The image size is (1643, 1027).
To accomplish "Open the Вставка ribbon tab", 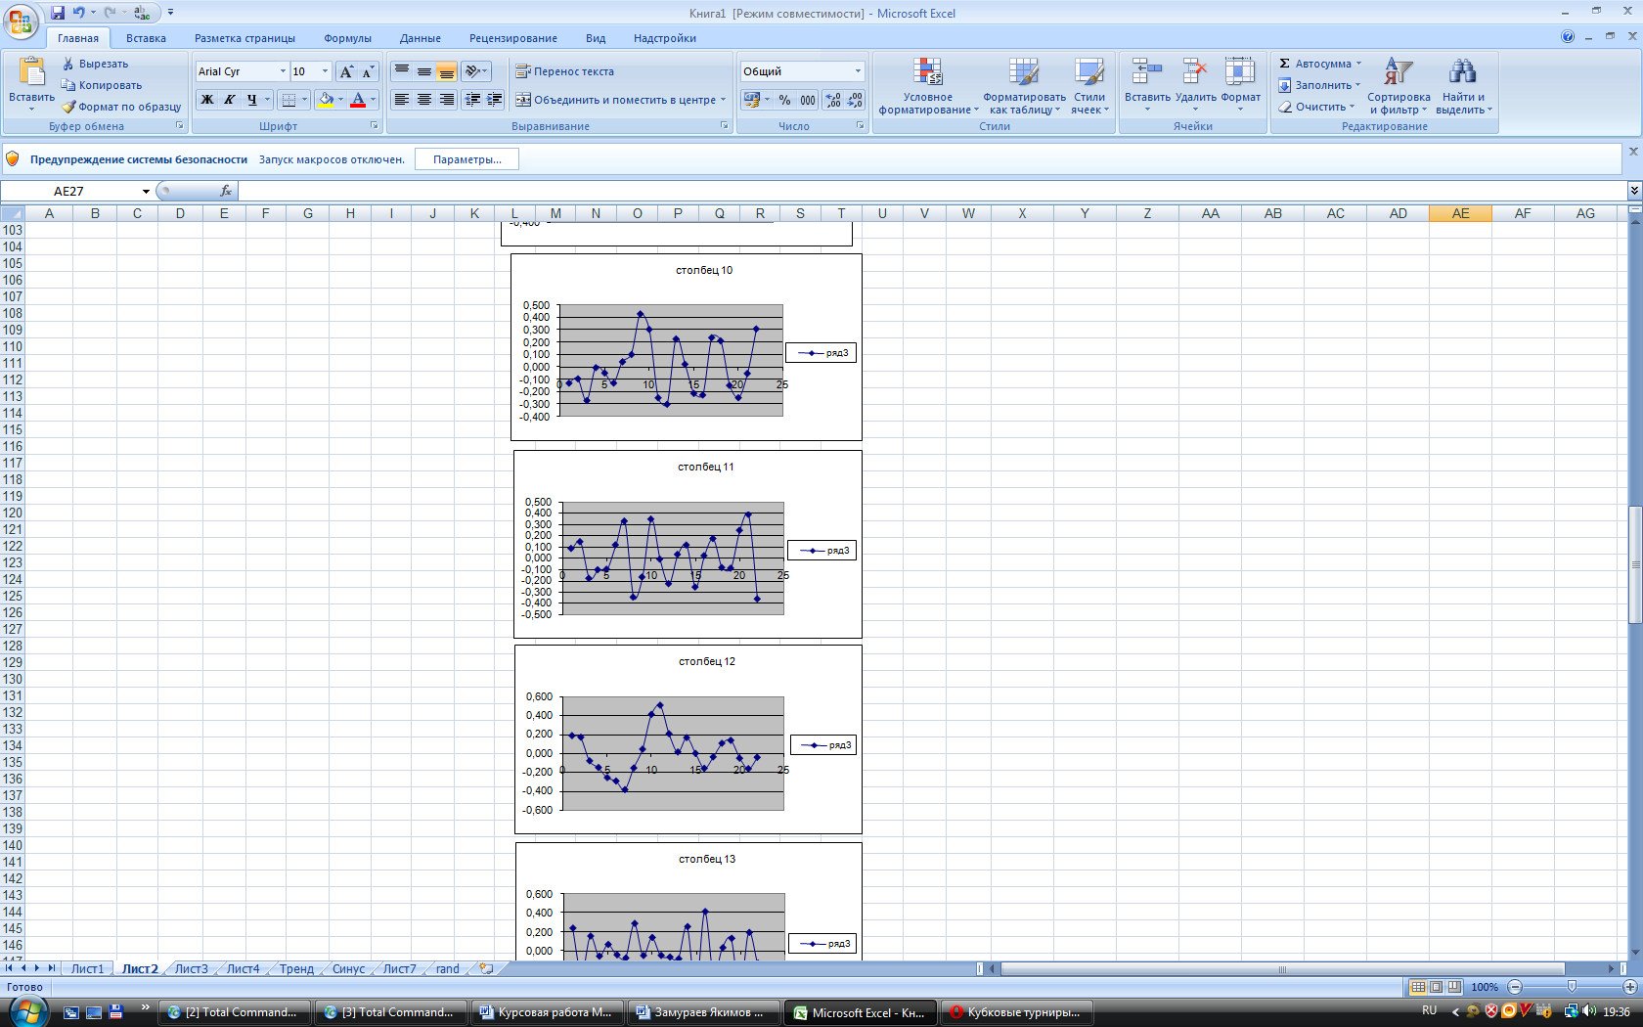I will 146,38.
